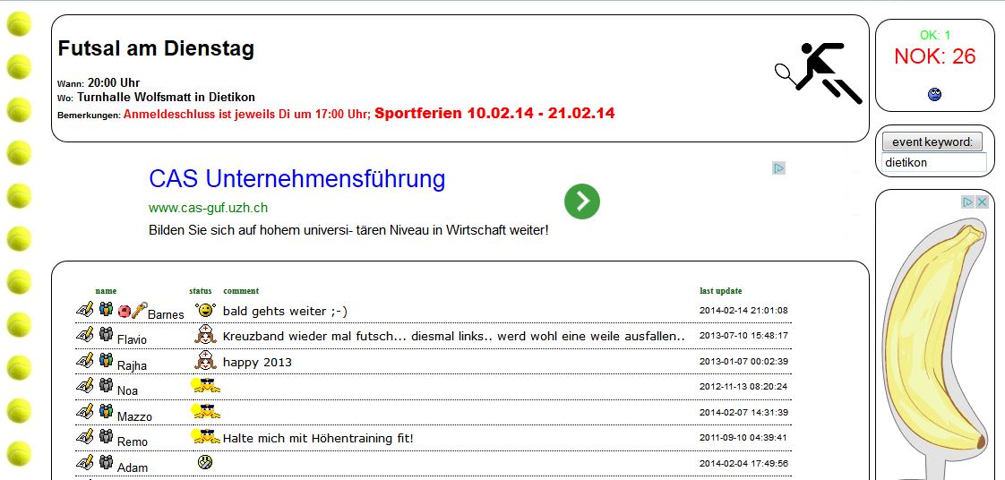Click timestamp '2014-02-14 21:01:08'

[743, 310]
